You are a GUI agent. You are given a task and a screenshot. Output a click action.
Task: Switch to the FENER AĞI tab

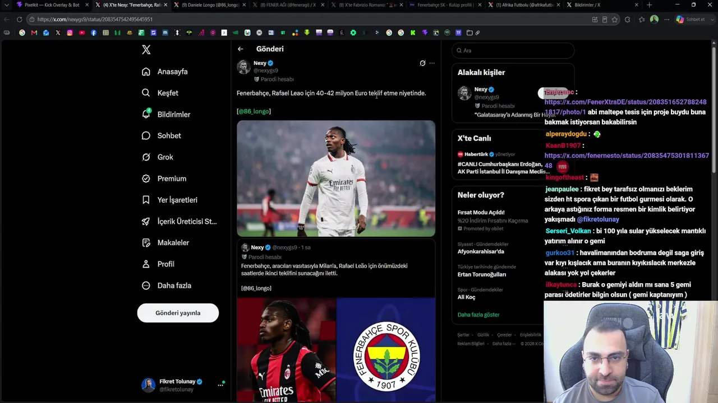tap(289, 5)
